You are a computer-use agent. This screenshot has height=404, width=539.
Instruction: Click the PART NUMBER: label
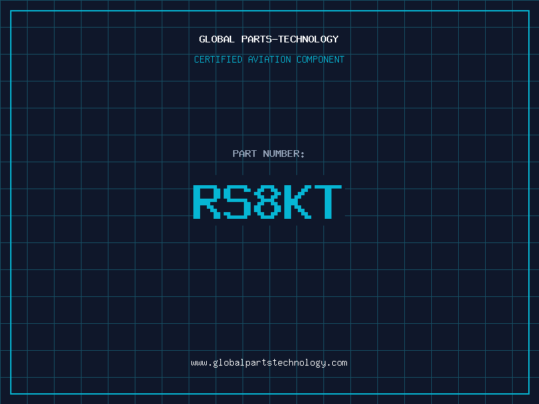[x=269, y=154]
